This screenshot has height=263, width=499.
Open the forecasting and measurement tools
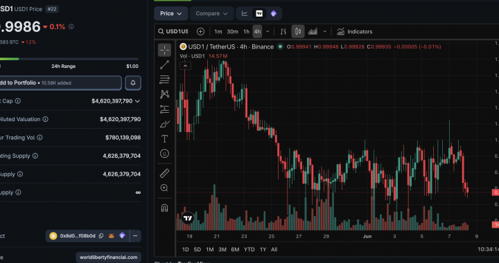point(164,109)
